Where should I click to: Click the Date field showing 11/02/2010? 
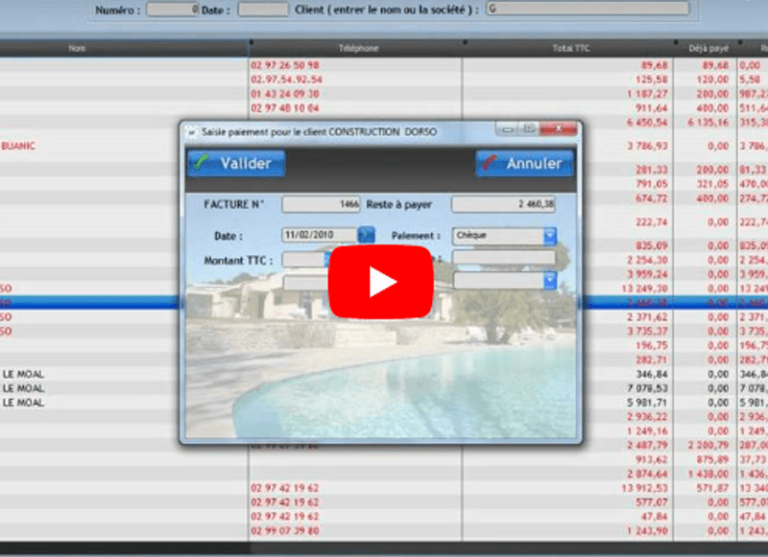pos(318,234)
